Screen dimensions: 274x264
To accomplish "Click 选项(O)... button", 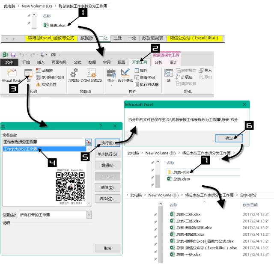I will click(107, 199).
